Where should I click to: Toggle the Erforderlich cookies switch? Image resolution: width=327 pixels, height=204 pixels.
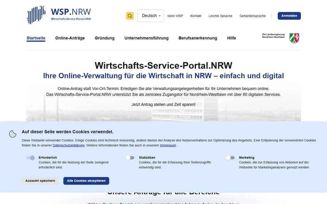click(x=31, y=158)
